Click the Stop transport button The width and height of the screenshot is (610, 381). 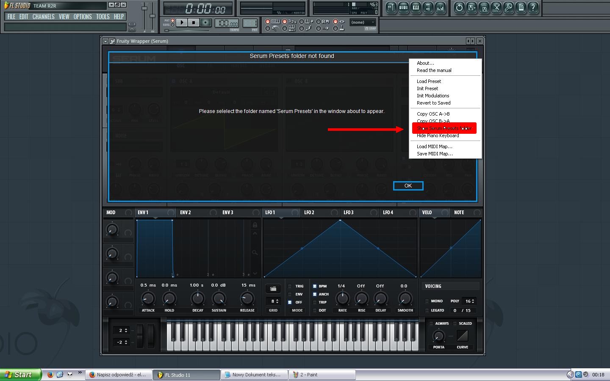(x=194, y=22)
